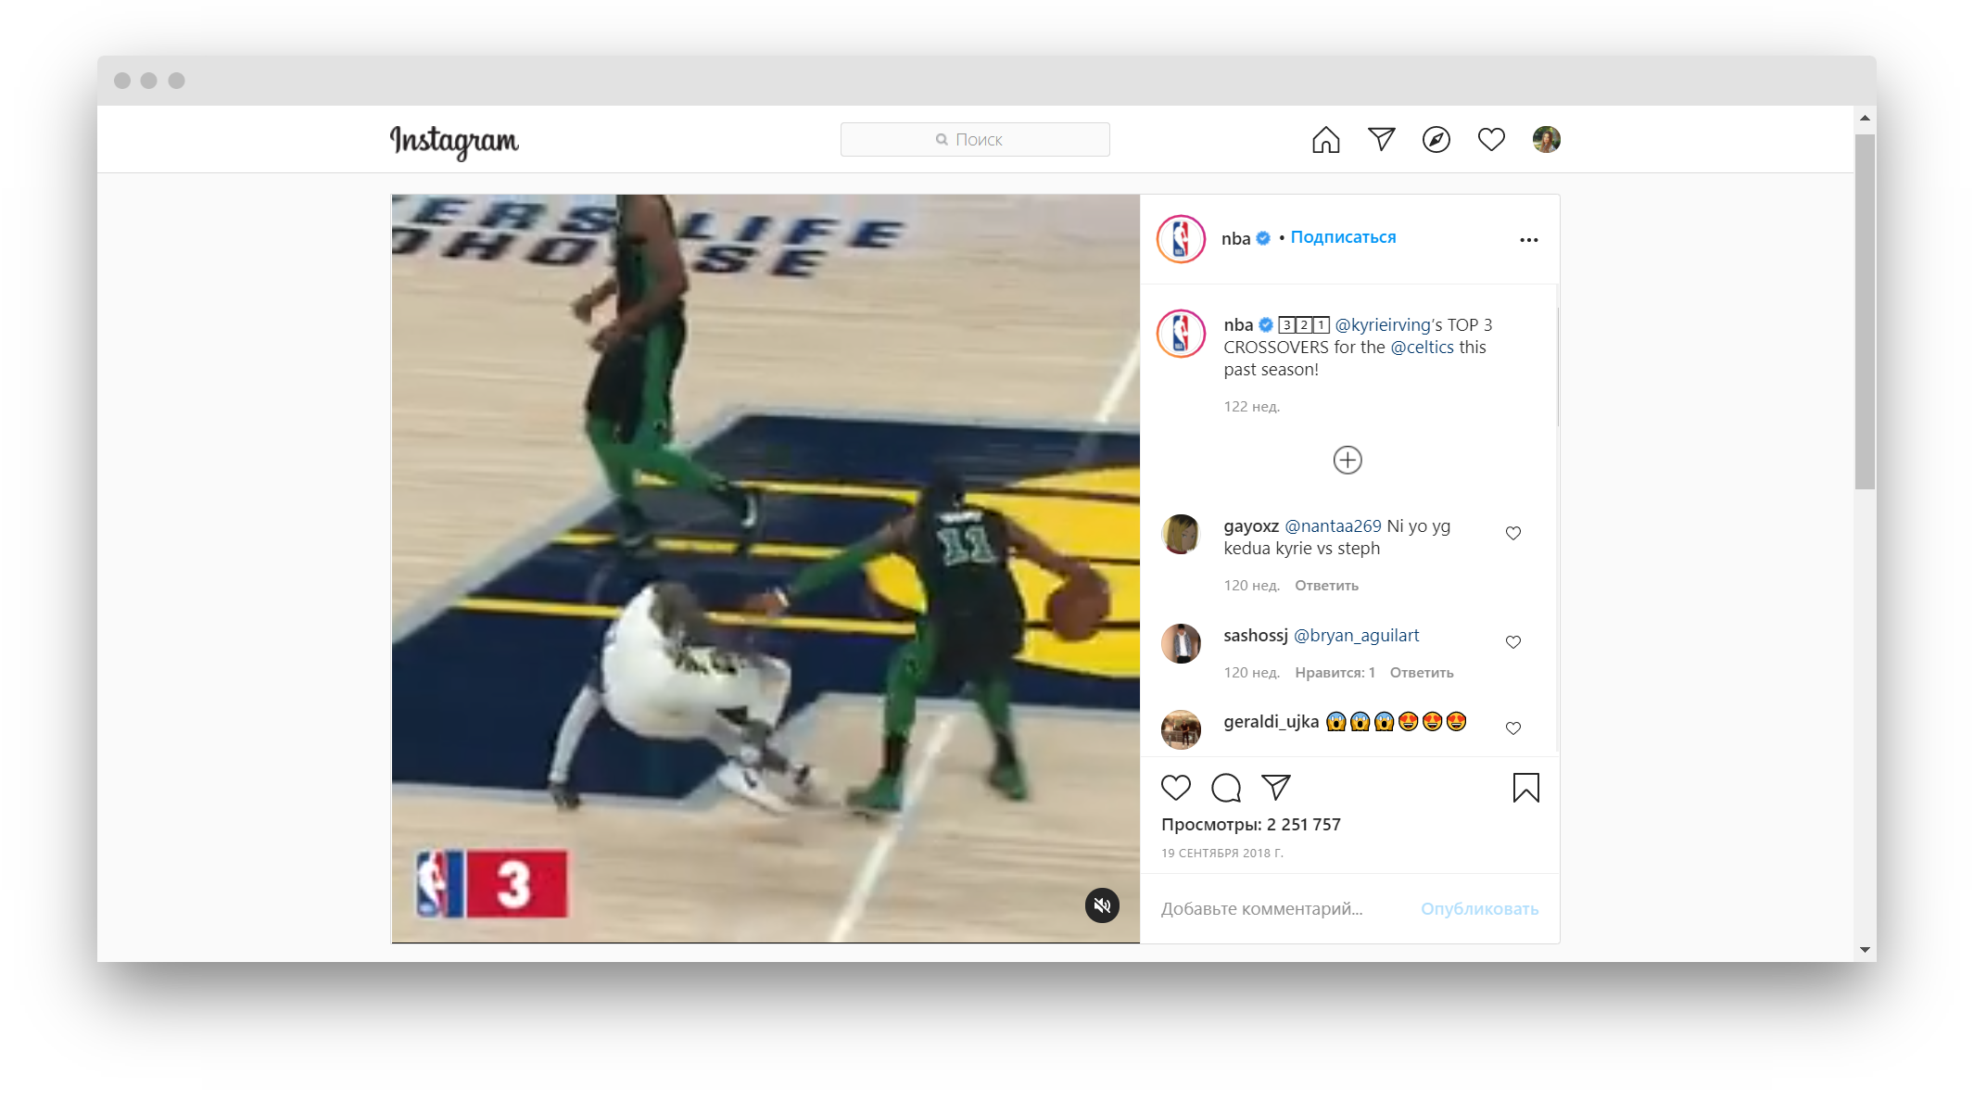Like sashossj's comment
Image resolution: width=1974 pixels, height=1101 pixels.
coord(1512,642)
